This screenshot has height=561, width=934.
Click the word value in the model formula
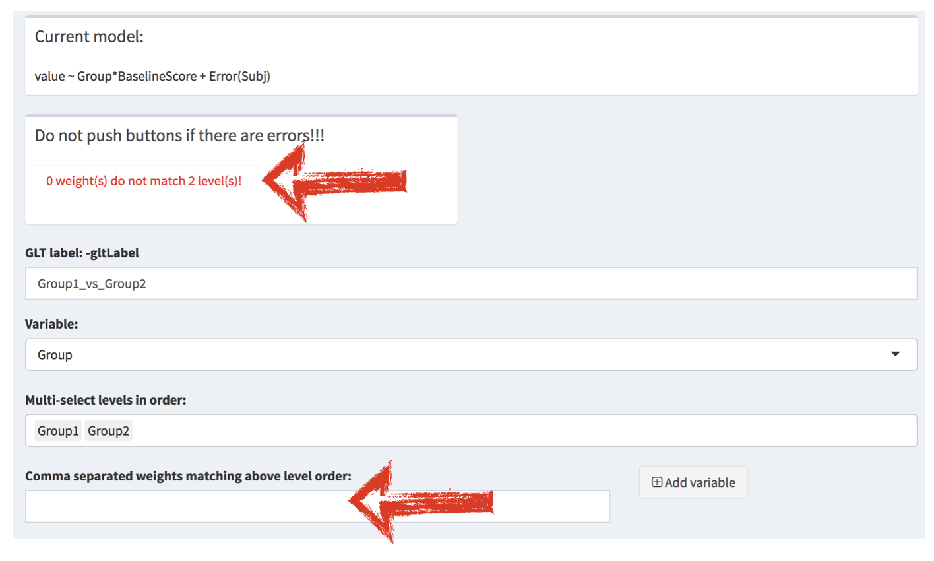(49, 76)
